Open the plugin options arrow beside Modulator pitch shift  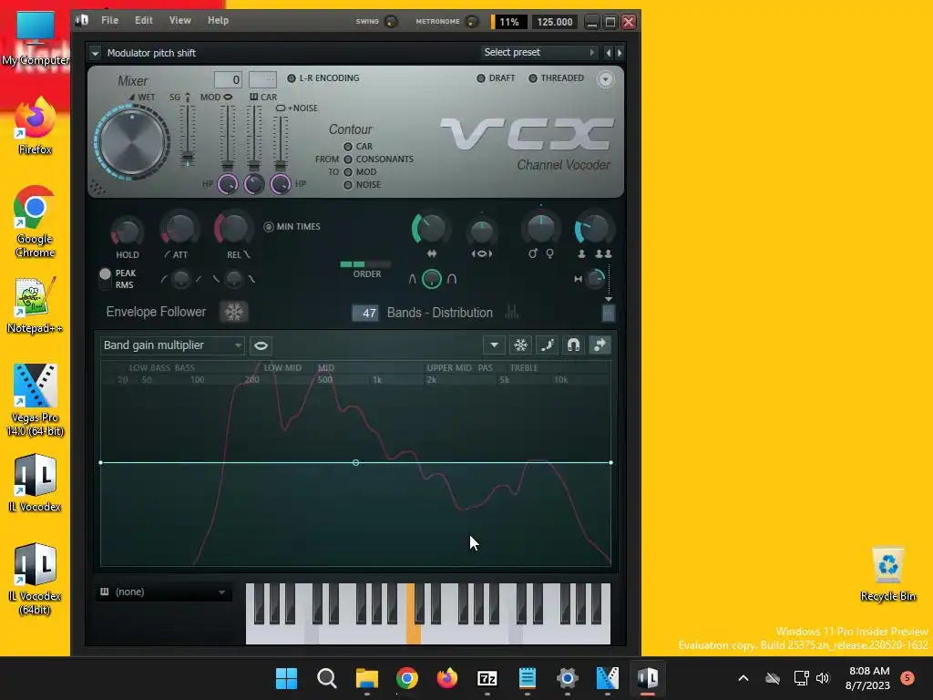95,53
